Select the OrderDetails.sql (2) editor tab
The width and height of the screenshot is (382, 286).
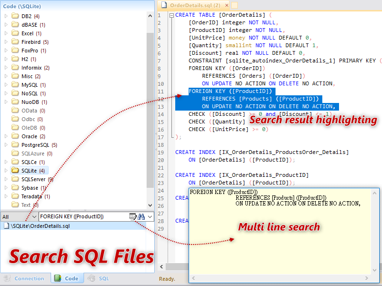point(195,5)
